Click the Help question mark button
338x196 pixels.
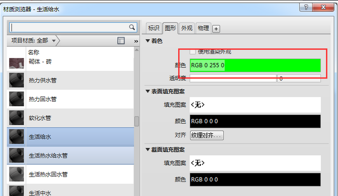(x=306, y=7)
